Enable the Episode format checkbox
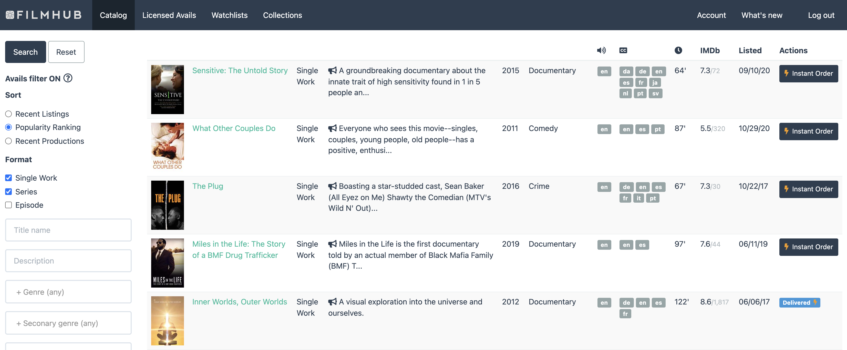The height and width of the screenshot is (350, 847). (x=8, y=205)
